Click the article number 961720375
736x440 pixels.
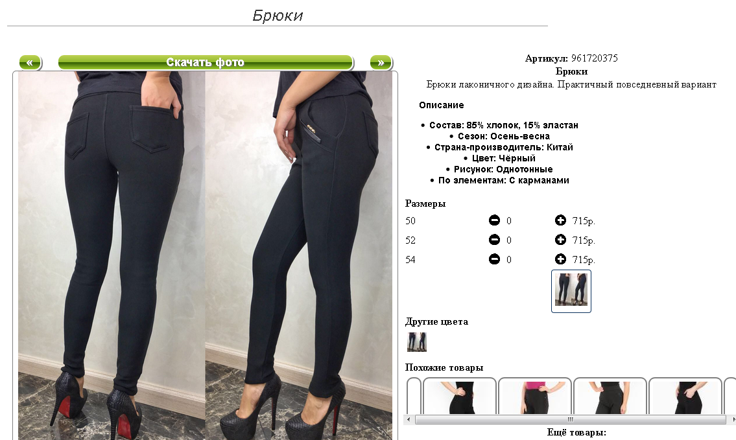click(594, 58)
